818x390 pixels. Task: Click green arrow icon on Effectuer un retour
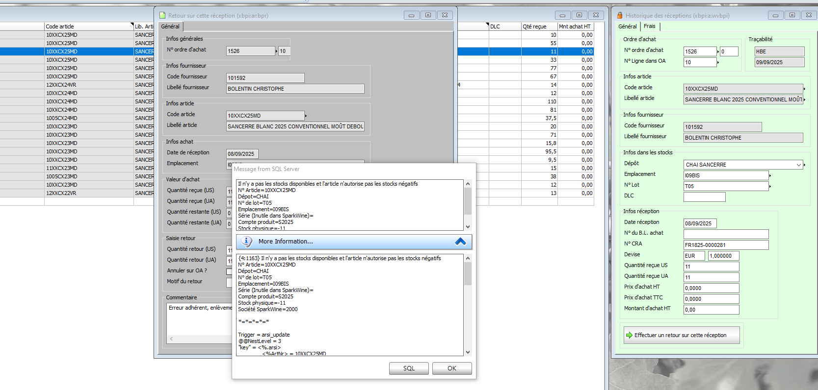click(629, 335)
